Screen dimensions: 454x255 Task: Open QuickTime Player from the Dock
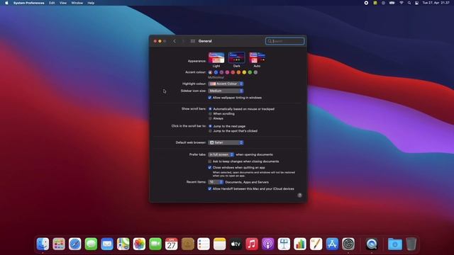click(372, 244)
